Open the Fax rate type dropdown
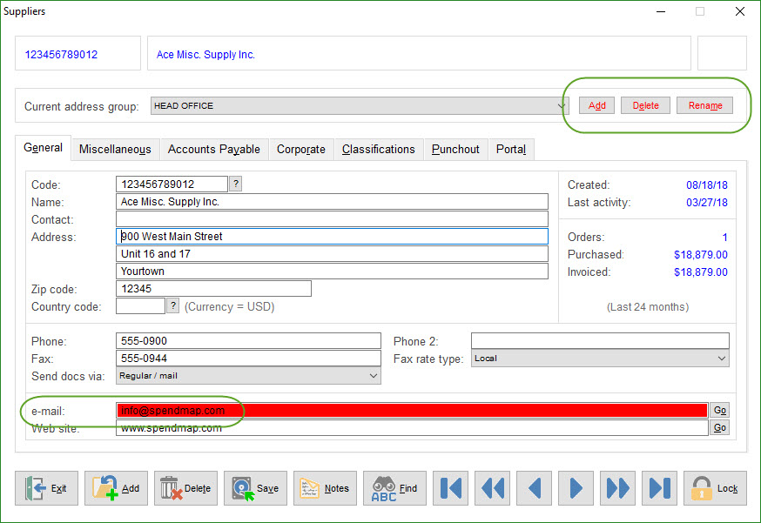This screenshot has height=523, width=761. click(722, 359)
